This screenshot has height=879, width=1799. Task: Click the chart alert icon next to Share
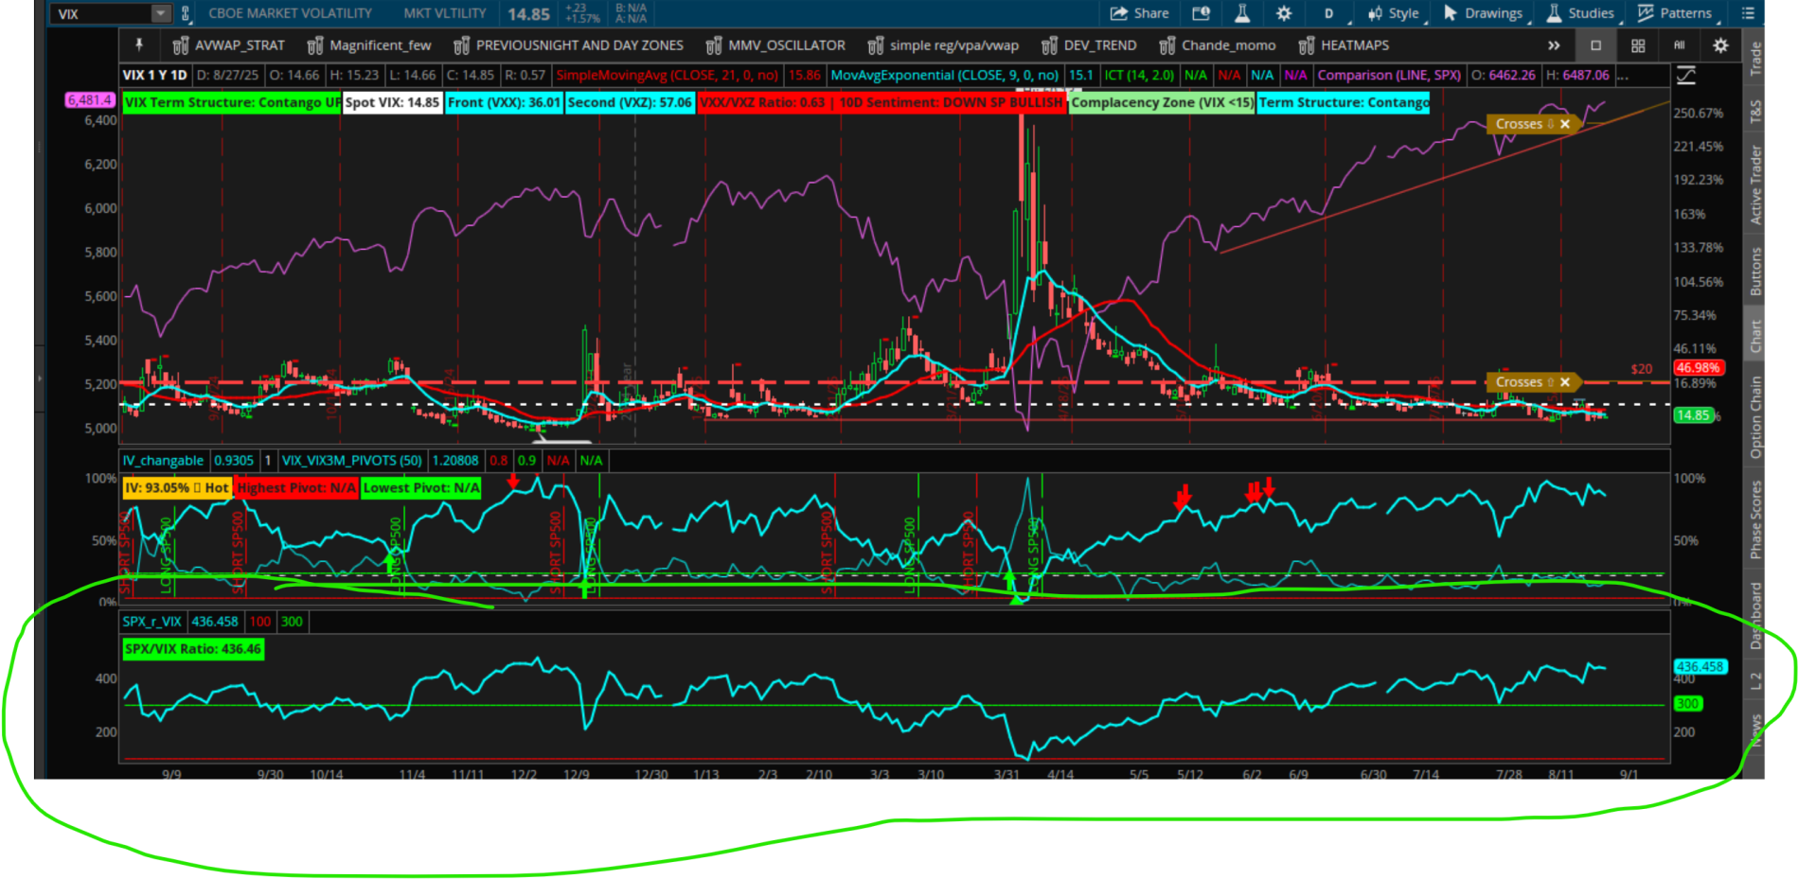tap(1201, 13)
